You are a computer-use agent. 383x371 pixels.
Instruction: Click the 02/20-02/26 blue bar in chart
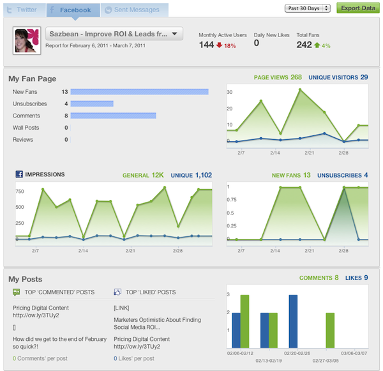click(x=293, y=321)
